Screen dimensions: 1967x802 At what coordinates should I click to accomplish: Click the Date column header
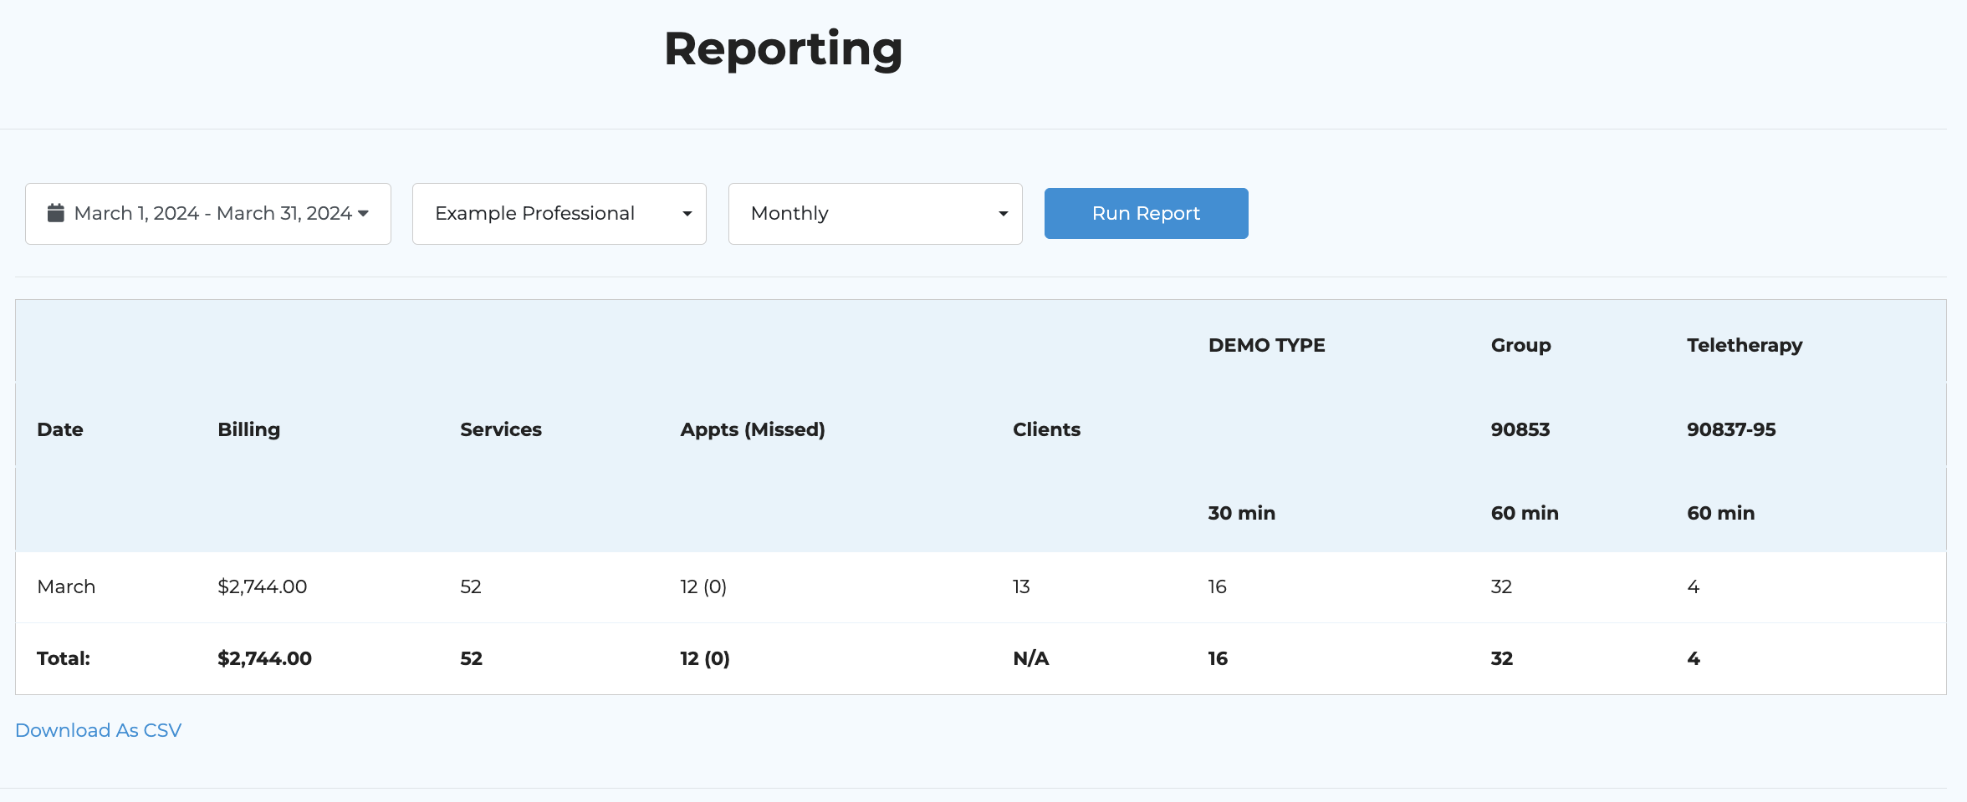tap(60, 429)
